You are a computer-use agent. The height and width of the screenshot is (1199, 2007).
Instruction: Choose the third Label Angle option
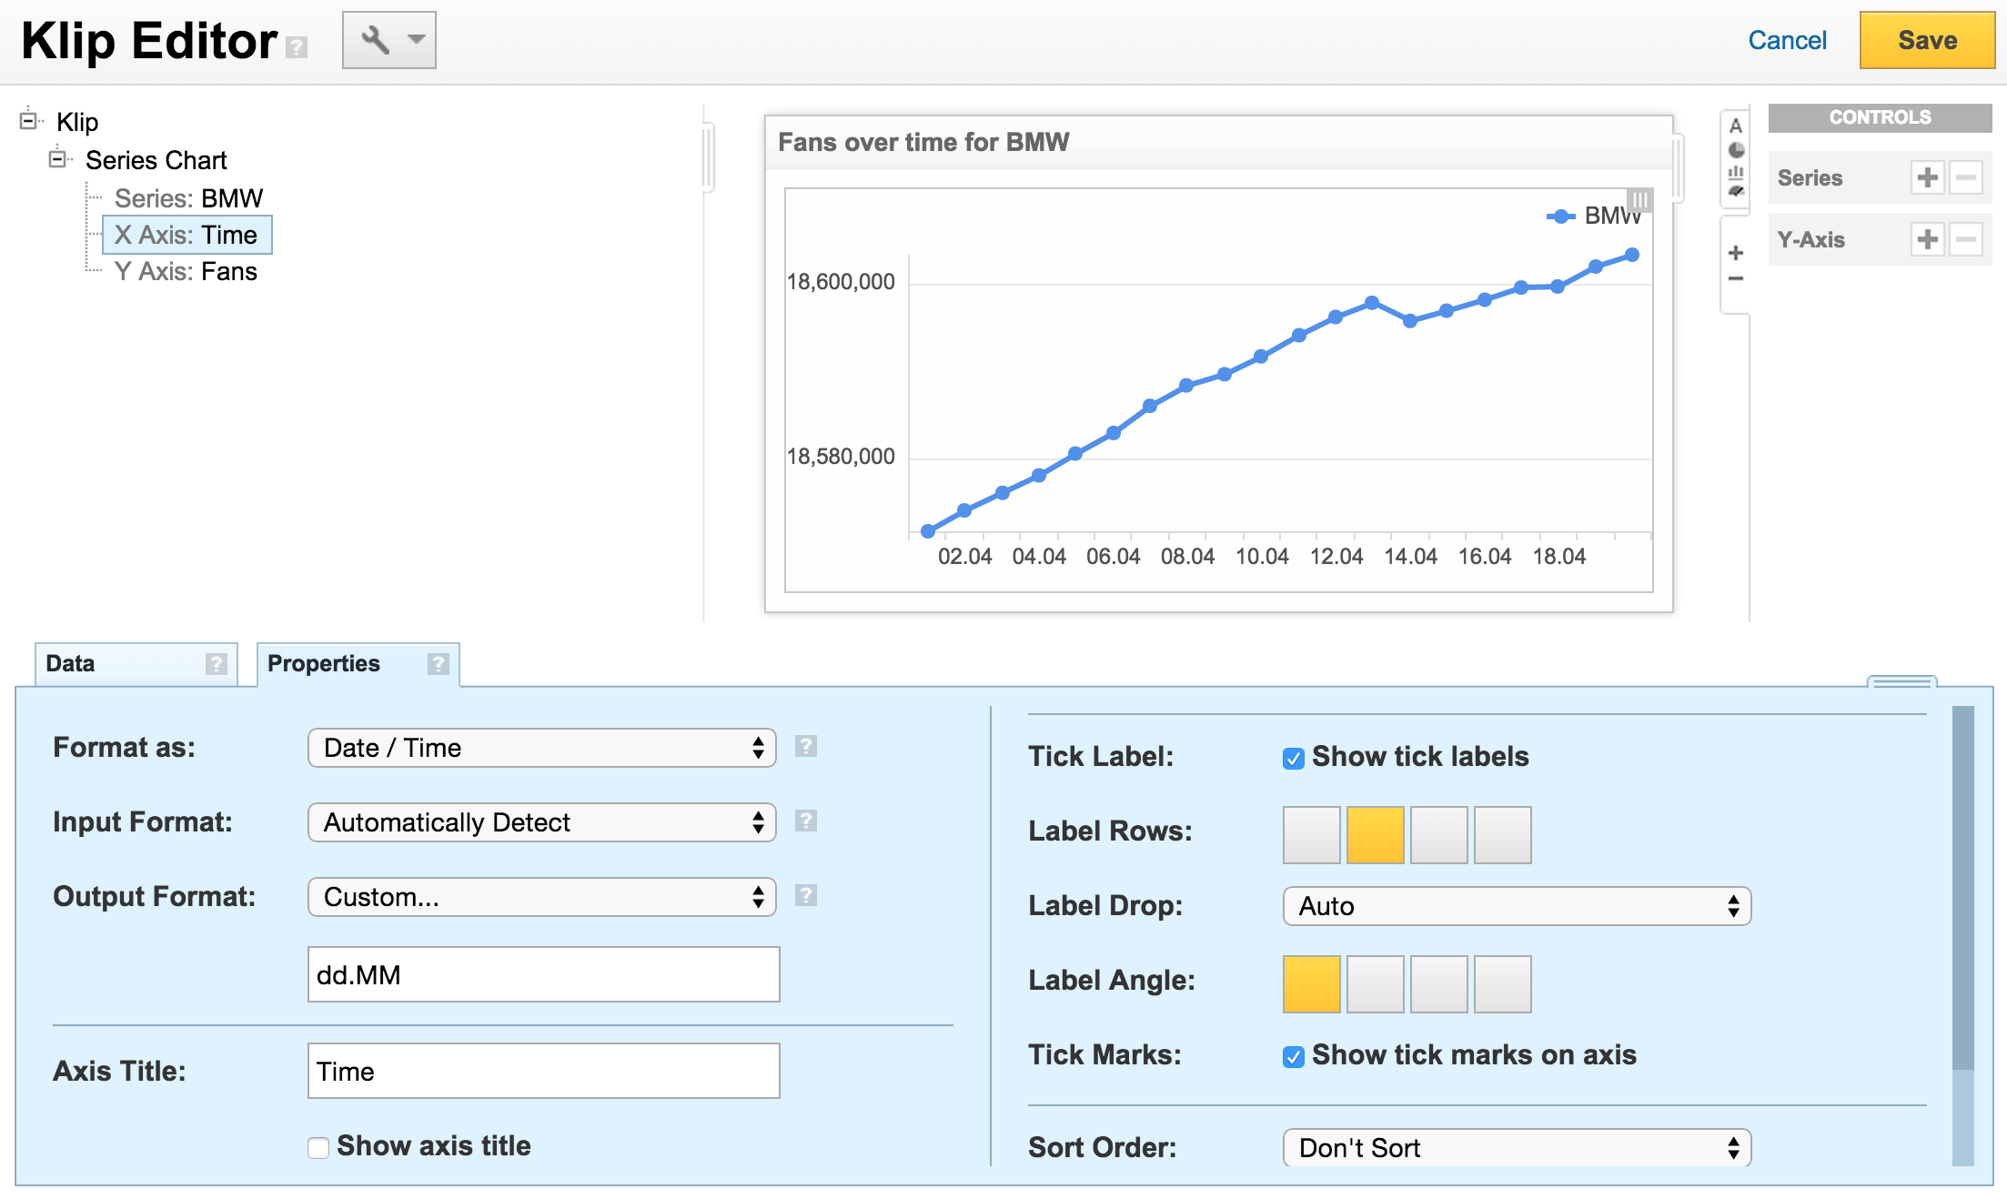click(x=1438, y=983)
